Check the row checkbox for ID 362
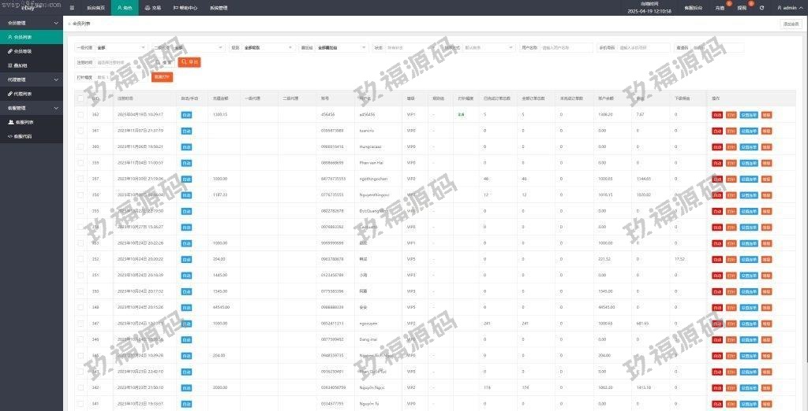 tap(80, 114)
